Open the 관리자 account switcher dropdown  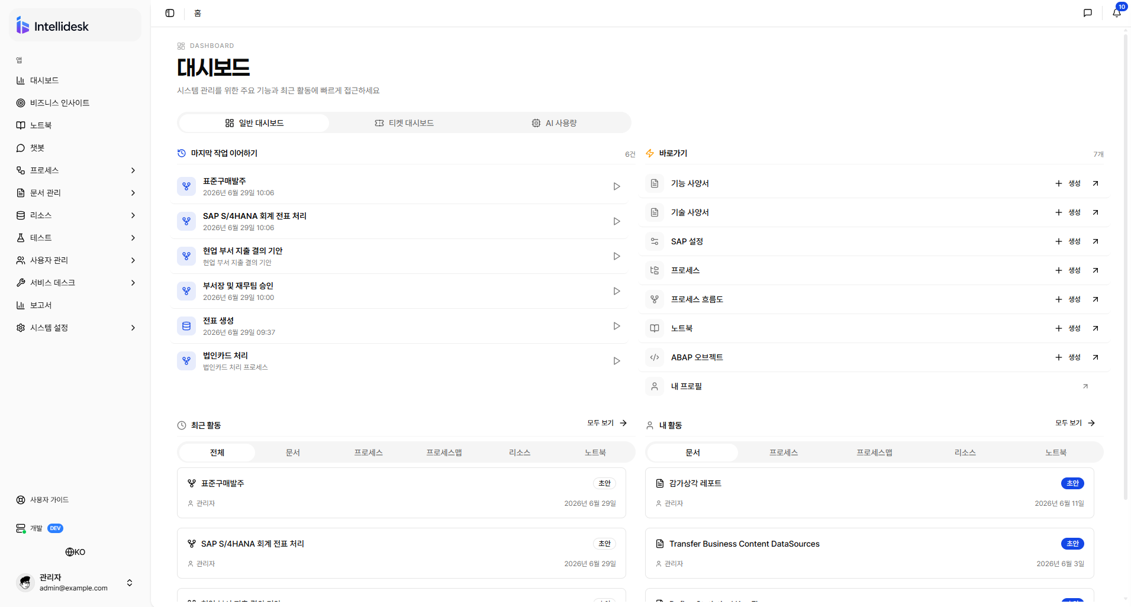pyautogui.click(x=75, y=582)
